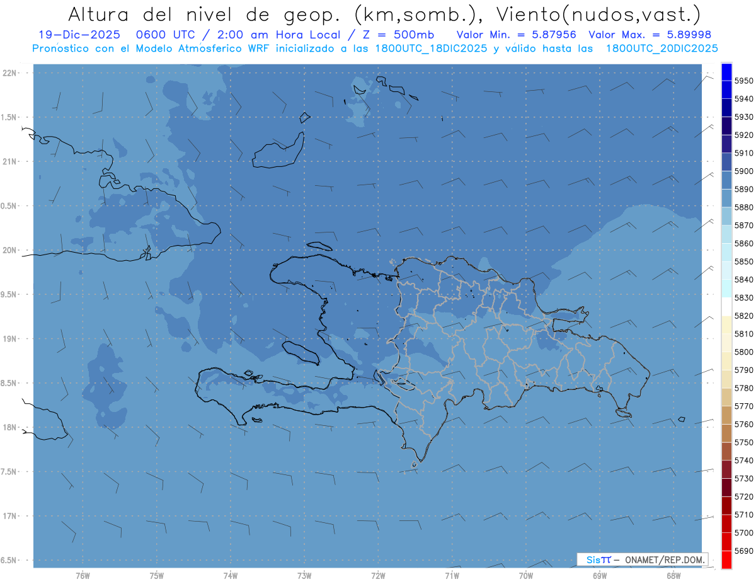Click the '5880' colorbar value
The width and height of the screenshot is (756, 584).
(x=743, y=207)
